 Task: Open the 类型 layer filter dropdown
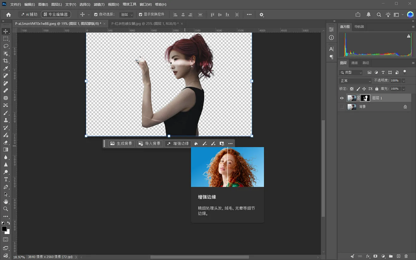[x=351, y=72]
